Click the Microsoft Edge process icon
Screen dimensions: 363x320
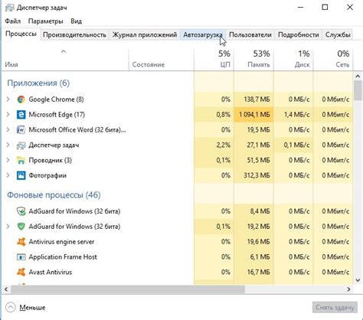[21, 115]
